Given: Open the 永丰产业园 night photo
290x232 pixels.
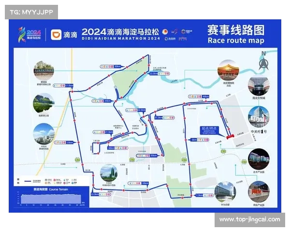Looking at the screenshot, I should click(259, 159).
